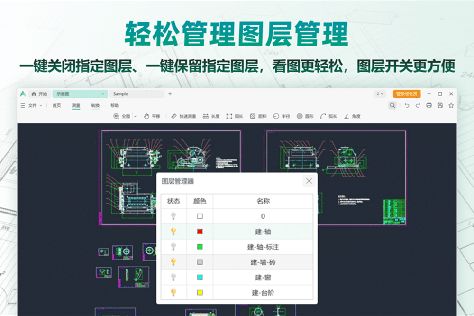Open the 文件 (file) dropdown menu
Screen dimensions: 474x316
tap(33, 105)
